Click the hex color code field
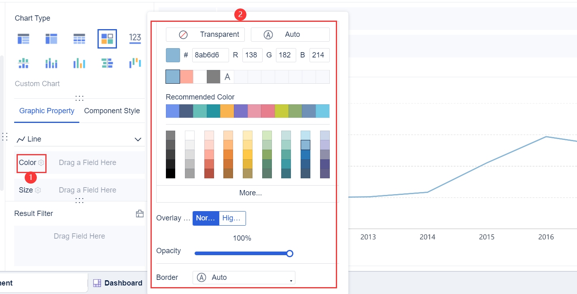Image resolution: width=577 pixels, height=294 pixels. (210, 55)
